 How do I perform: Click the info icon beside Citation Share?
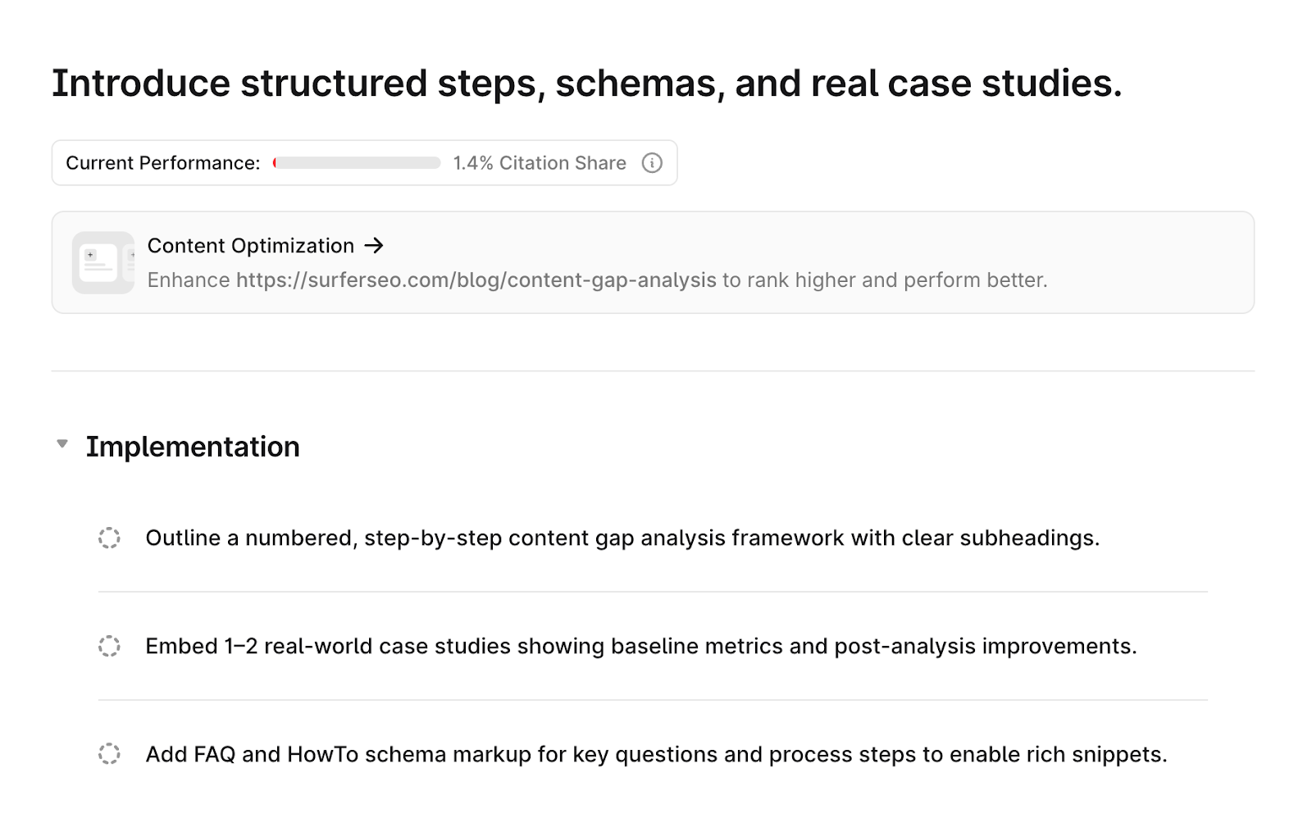tap(652, 163)
